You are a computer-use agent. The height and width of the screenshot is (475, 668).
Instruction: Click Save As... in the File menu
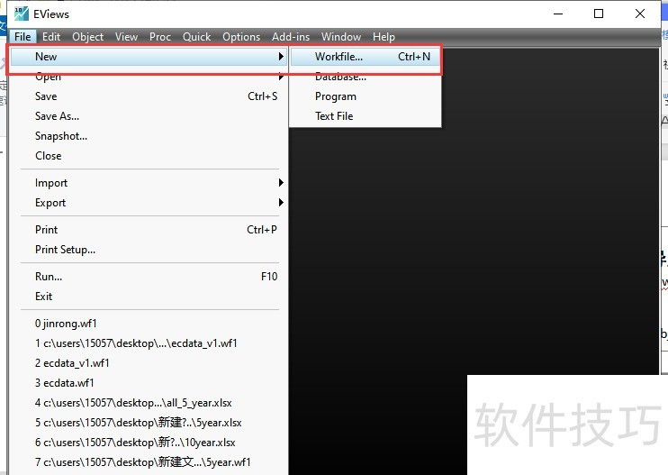pos(148,116)
